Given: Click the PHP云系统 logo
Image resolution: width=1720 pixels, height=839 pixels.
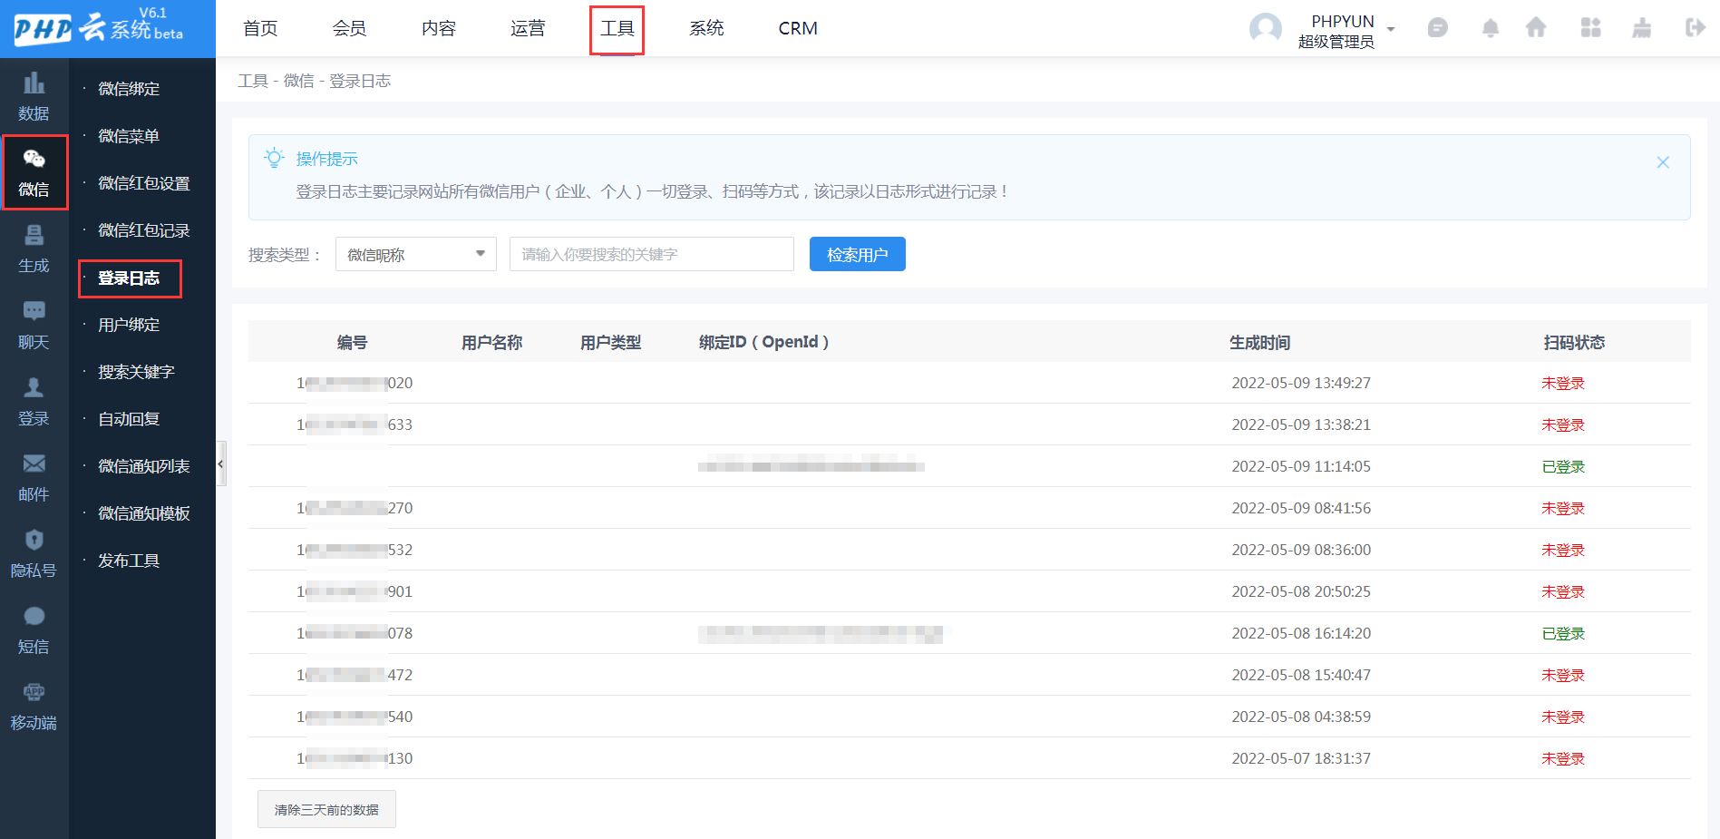Looking at the screenshot, I should 100,27.
